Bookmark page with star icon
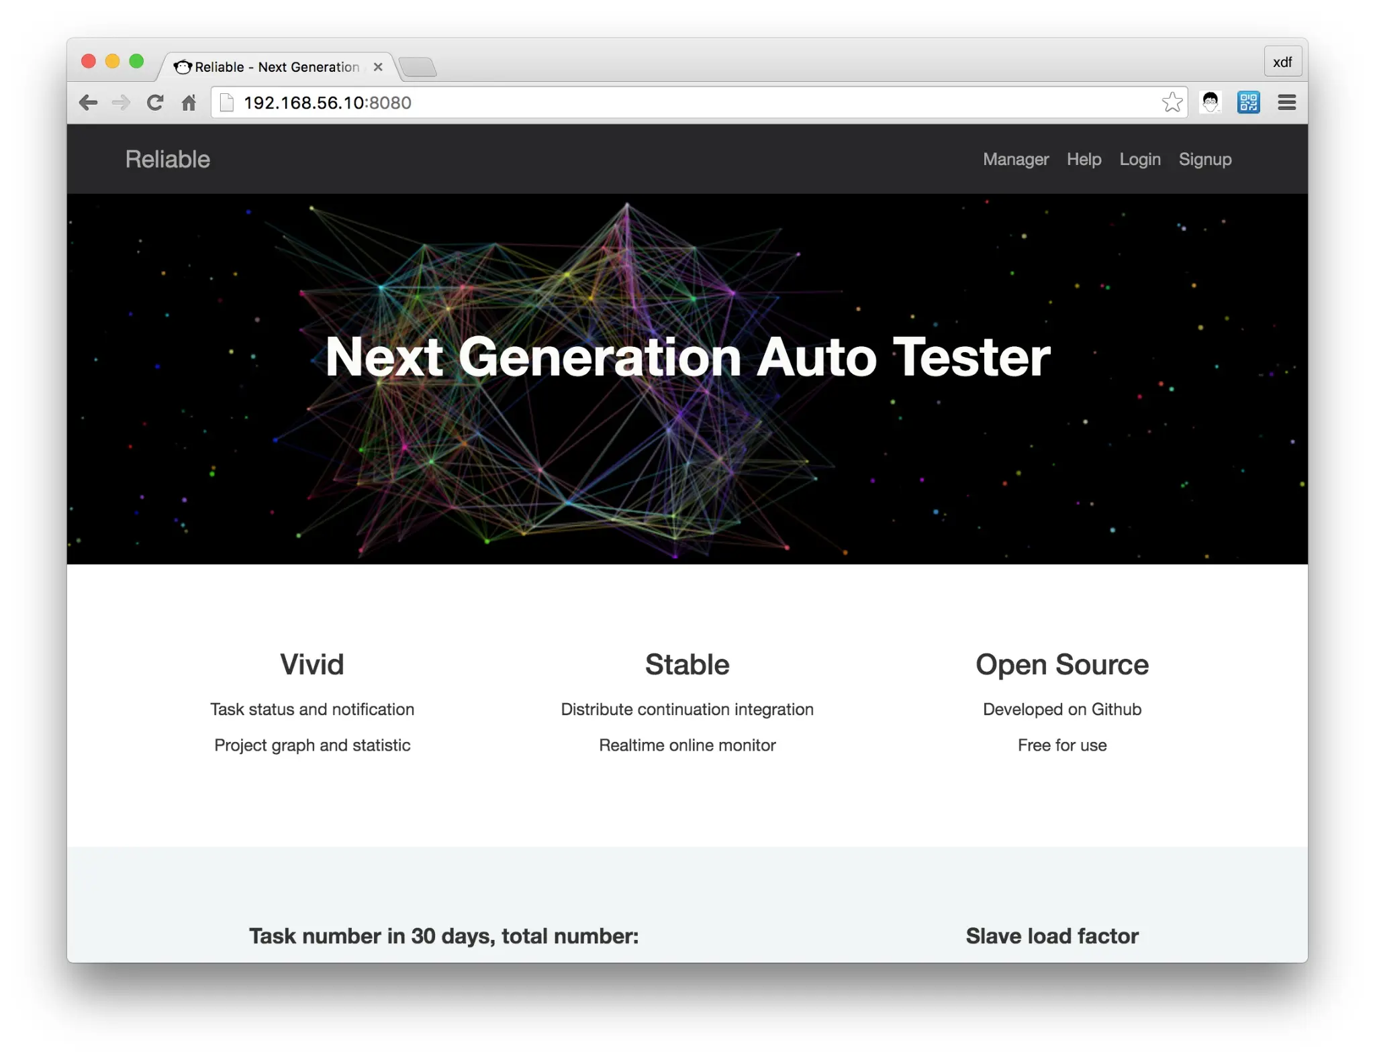The height and width of the screenshot is (1058, 1375). coord(1172,103)
